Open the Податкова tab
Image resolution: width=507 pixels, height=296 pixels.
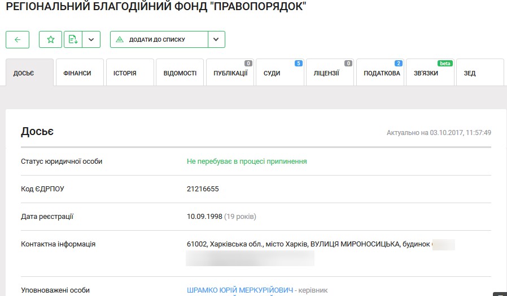[x=381, y=73]
